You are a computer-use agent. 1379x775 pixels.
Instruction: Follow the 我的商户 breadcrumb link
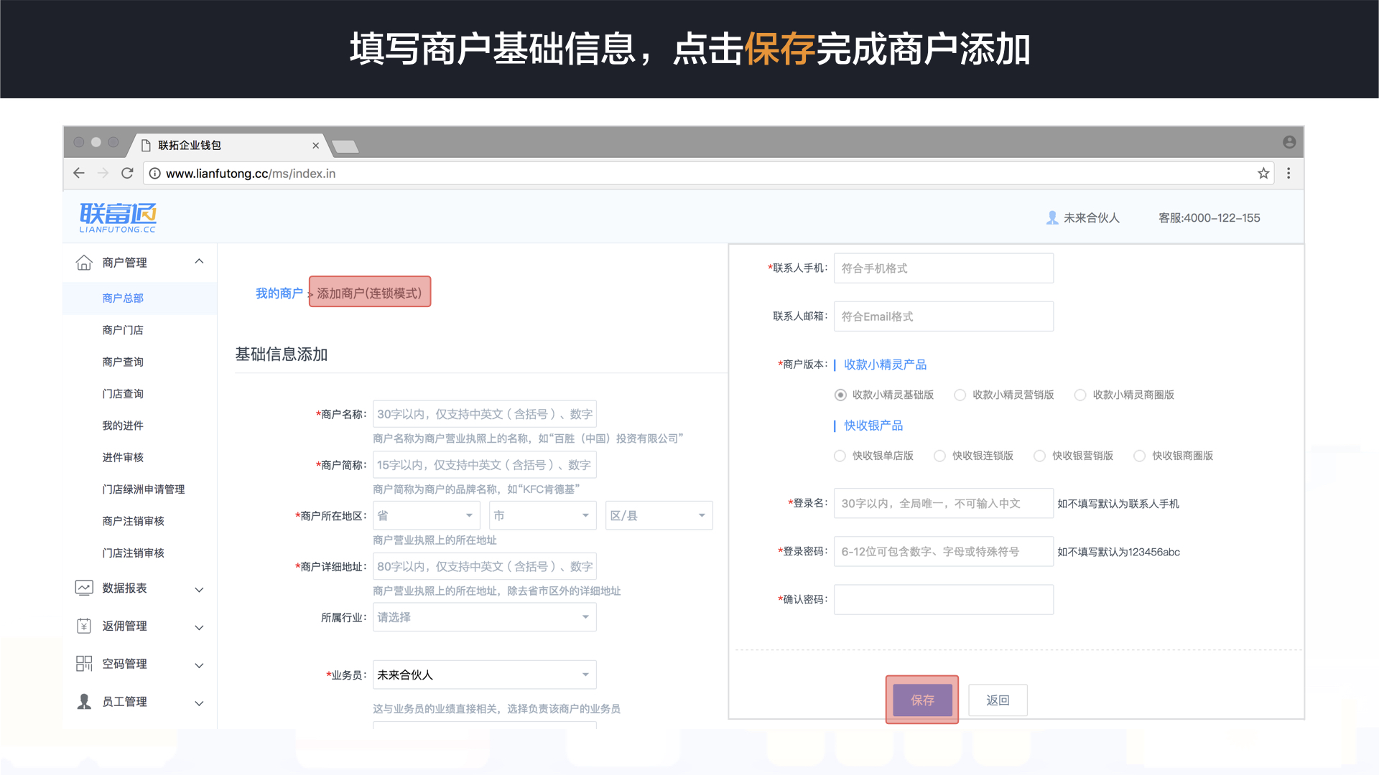pos(279,293)
